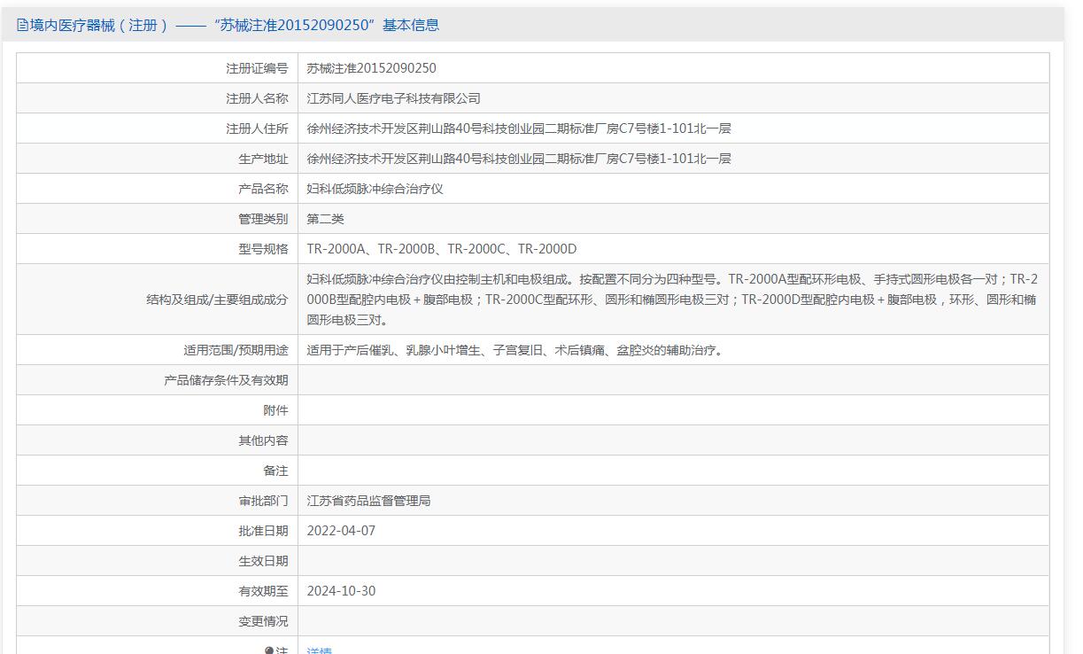Click the 产品名称 label cell
Image resolution: width=1083 pixels, height=654 pixels.
coord(158,189)
